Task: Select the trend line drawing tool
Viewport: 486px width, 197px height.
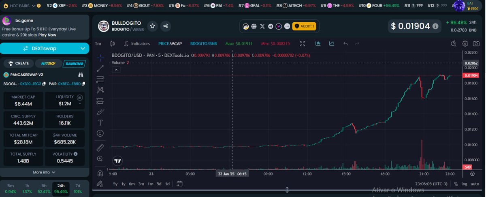Action: 100,69
